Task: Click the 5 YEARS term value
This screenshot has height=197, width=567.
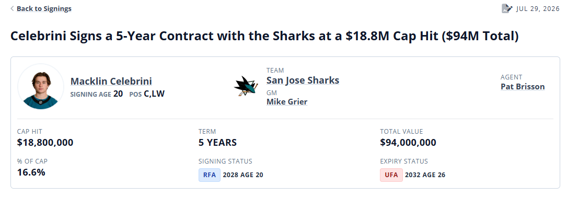Action: point(218,143)
